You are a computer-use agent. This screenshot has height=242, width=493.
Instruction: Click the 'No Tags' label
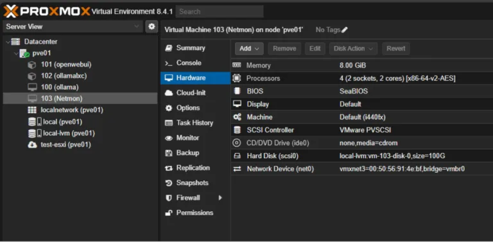pos(328,30)
